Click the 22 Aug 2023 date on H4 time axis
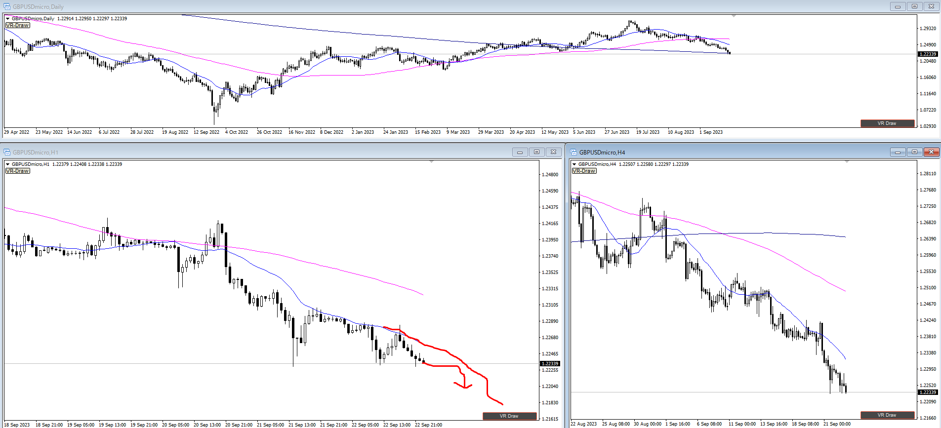This screenshot has width=941, height=428. [x=584, y=424]
